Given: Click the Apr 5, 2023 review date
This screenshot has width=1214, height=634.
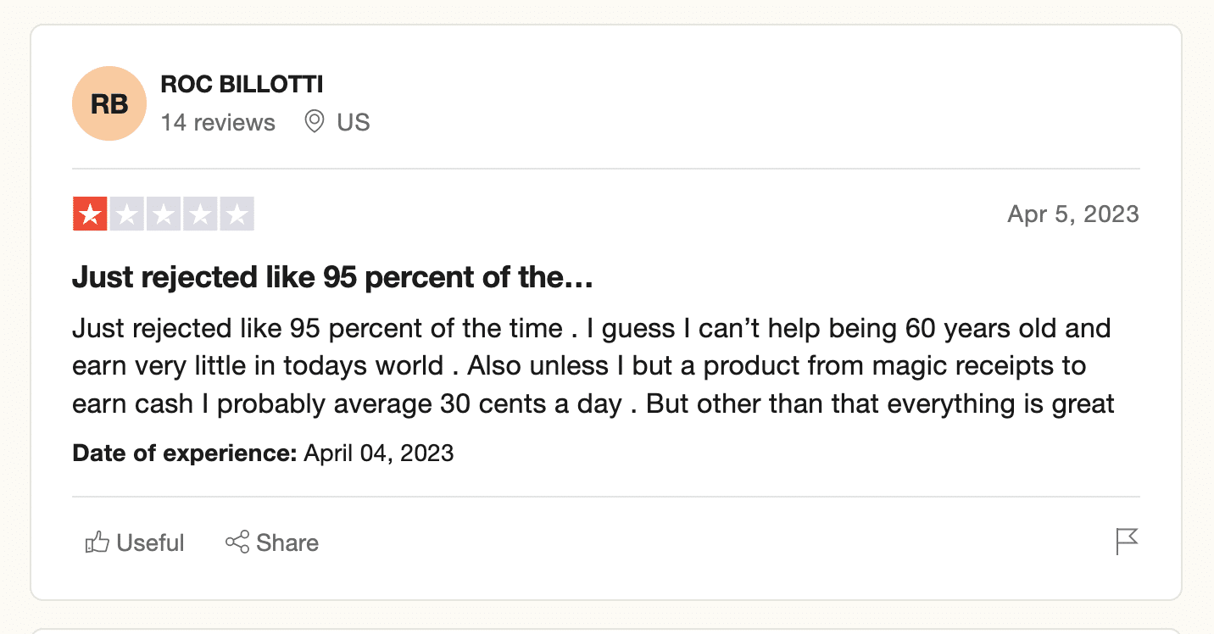Looking at the screenshot, I should click(x=1073, y=214).
